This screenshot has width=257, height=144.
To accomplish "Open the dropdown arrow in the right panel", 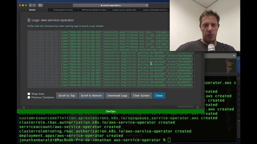I will [234, 56].
